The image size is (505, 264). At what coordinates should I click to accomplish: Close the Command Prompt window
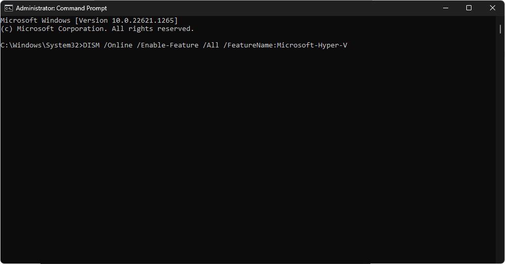[492, 8]
